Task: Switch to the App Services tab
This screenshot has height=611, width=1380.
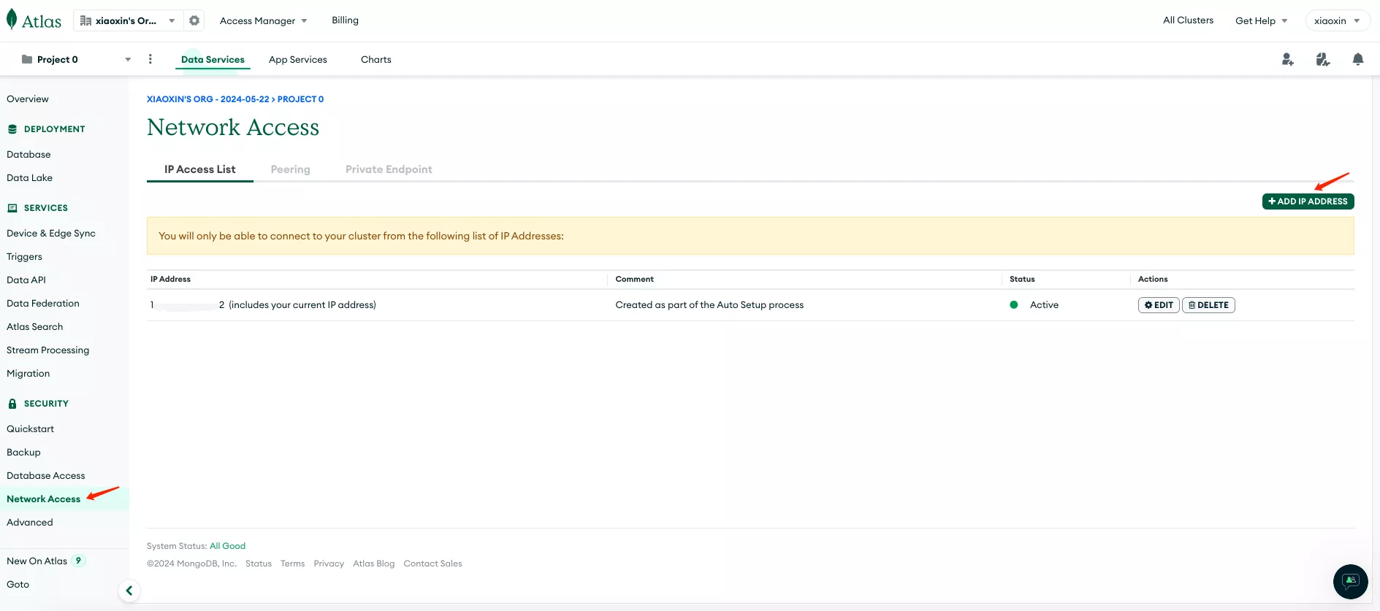Action: (x=298, y=60)
